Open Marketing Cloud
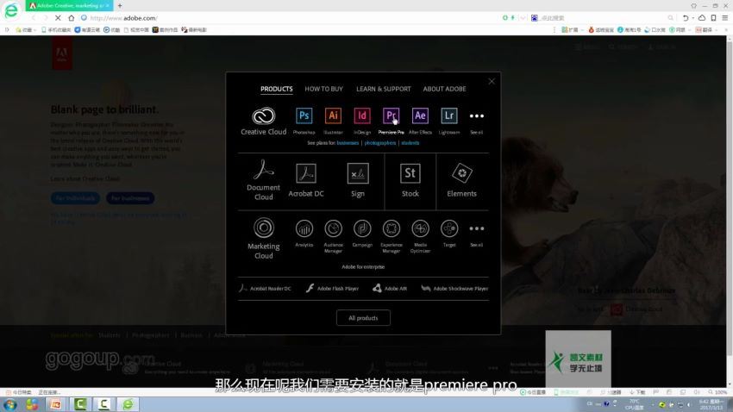This screenshot has height=412, width=733. [263, 238]
